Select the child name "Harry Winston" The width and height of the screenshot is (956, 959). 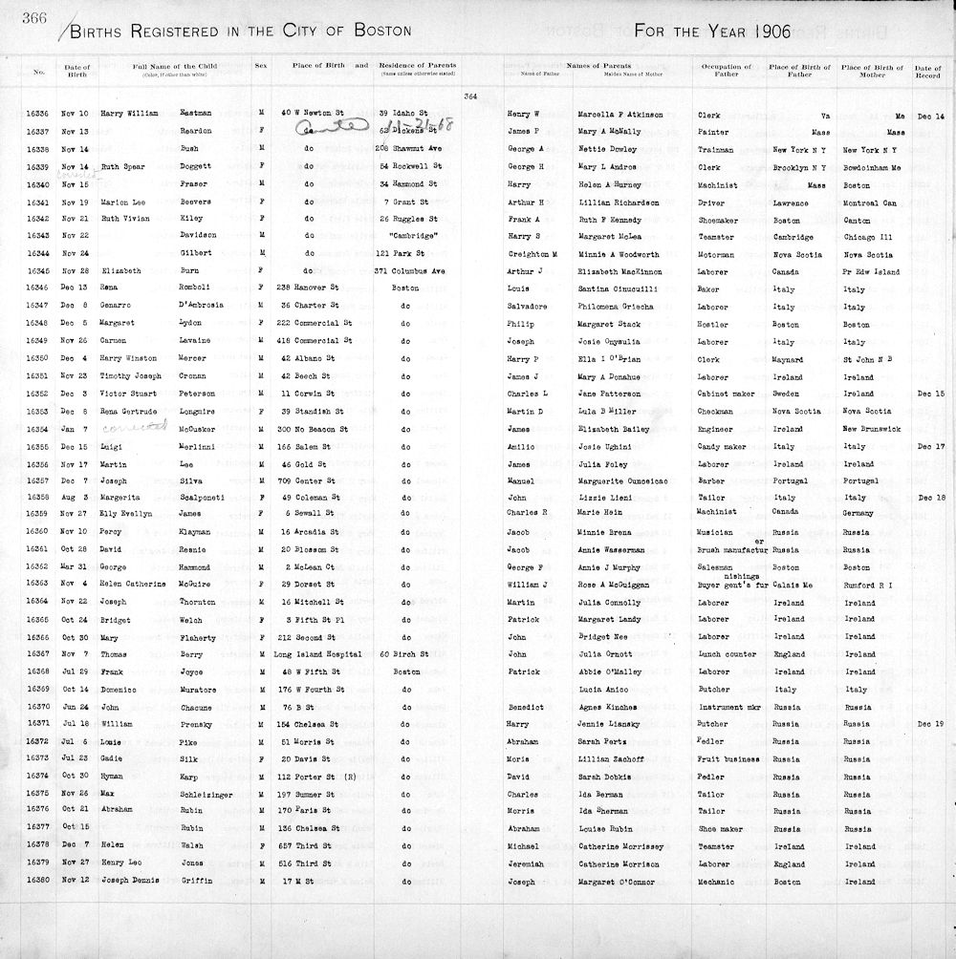tap(128, 358)
